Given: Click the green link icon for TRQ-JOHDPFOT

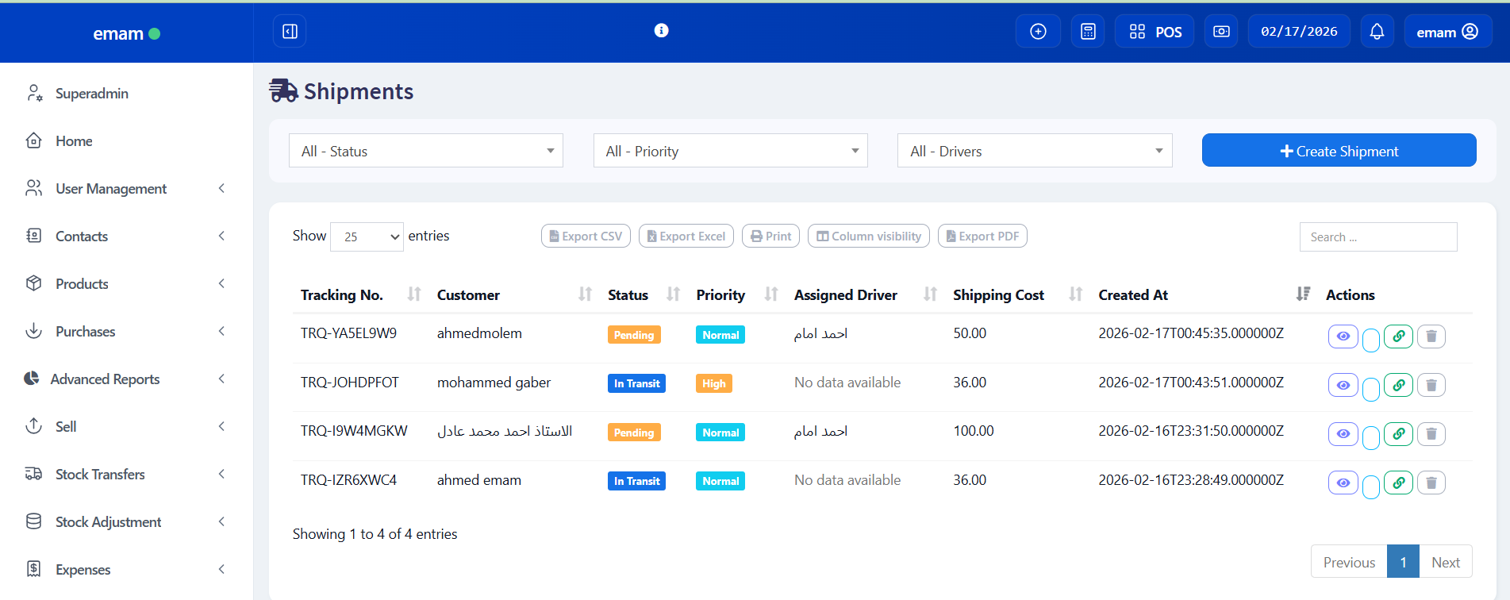Looking at the screenshot, I should tap(1398, 385).
